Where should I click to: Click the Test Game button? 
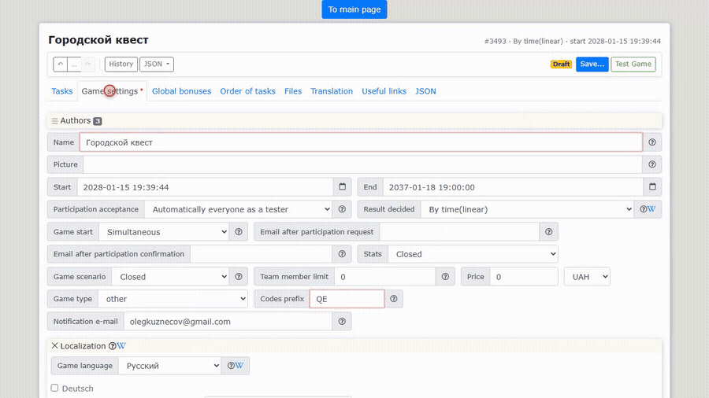tap(633, 64)
